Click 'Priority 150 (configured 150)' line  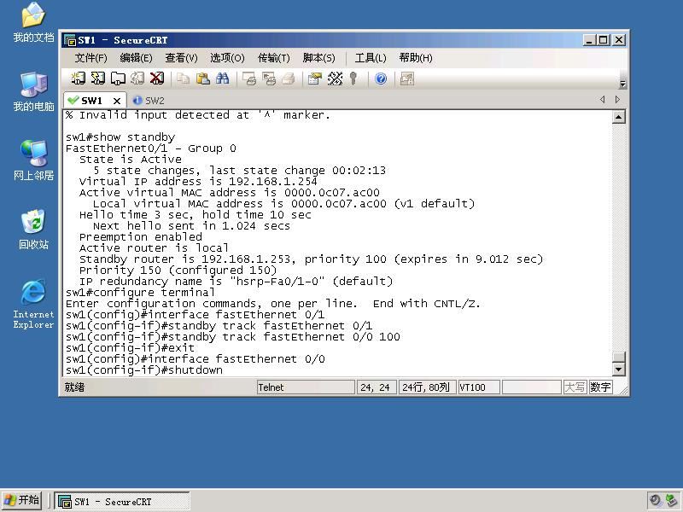178,271
